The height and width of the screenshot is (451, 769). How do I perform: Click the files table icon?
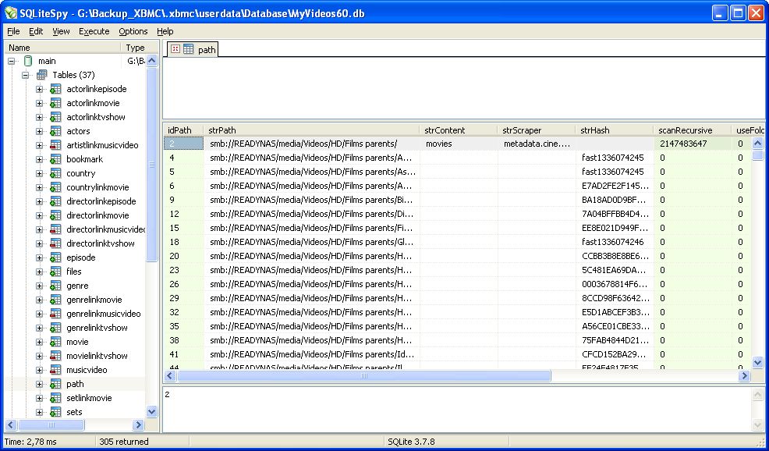point(56,272)
